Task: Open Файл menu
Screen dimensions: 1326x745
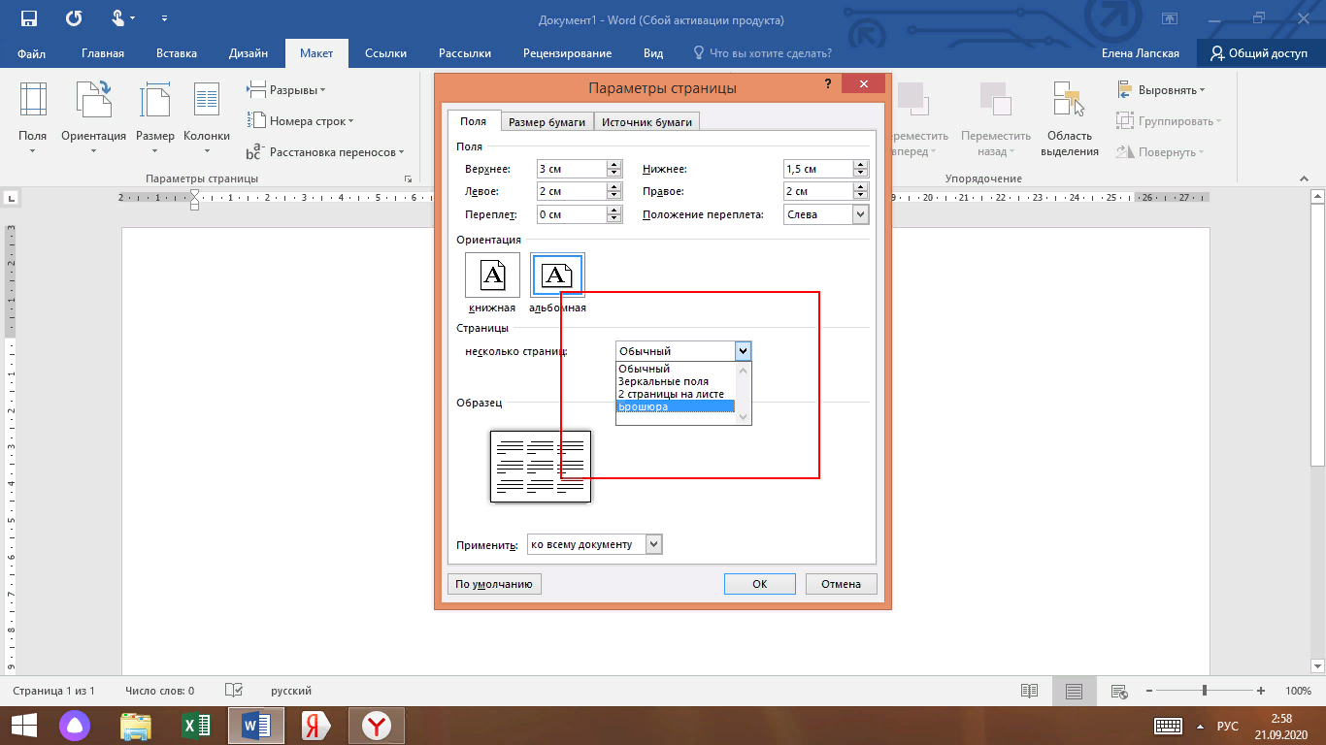Action: pos(31,53)
